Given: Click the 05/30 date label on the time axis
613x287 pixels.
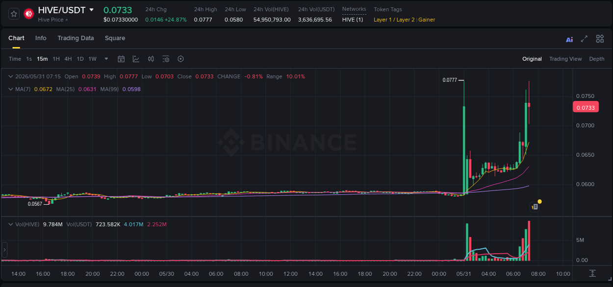Looking at the screenshot, I should click(x=167, y=274).
